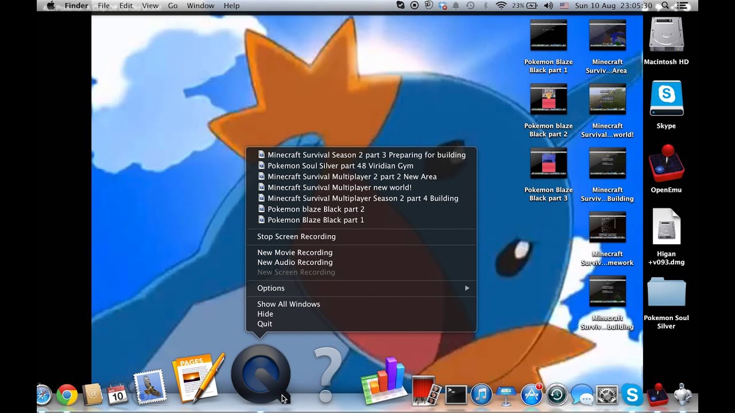The image size is (735, 413).
Task: Click the question mark Dock icon
Action: (327, 374)
